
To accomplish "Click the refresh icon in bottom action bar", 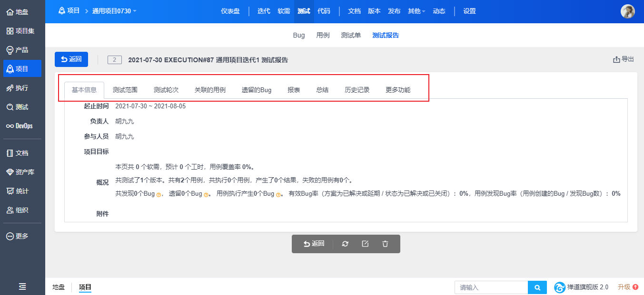I will tap(345, 244).
